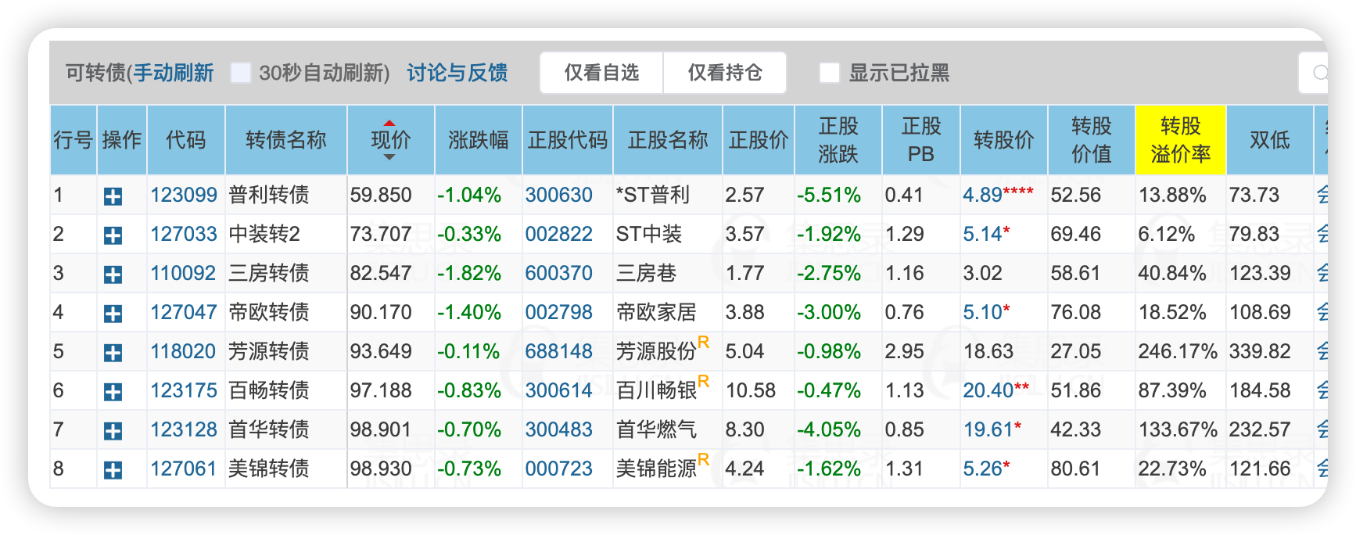The width and height of the screenshot is (1356, 535).
Task: Click conversion price 5.10 link
Action: click(983, 312)
